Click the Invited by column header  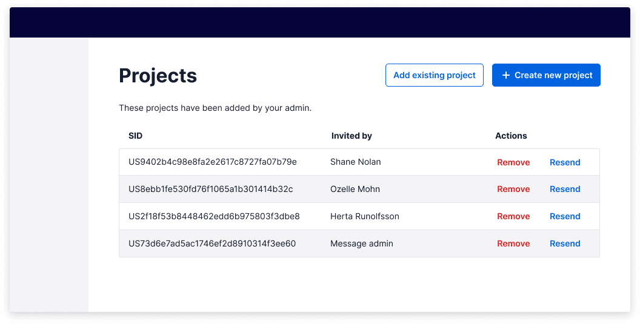[x=352, y=136]
